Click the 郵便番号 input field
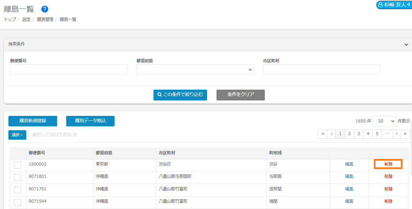This screenshot has width=412, height=209. tap(69, 70)
